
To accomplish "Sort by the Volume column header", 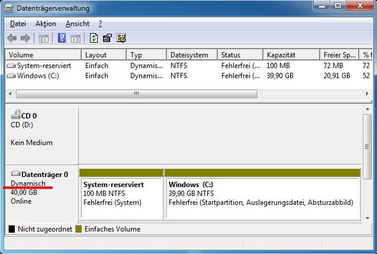I will [43, 55].
